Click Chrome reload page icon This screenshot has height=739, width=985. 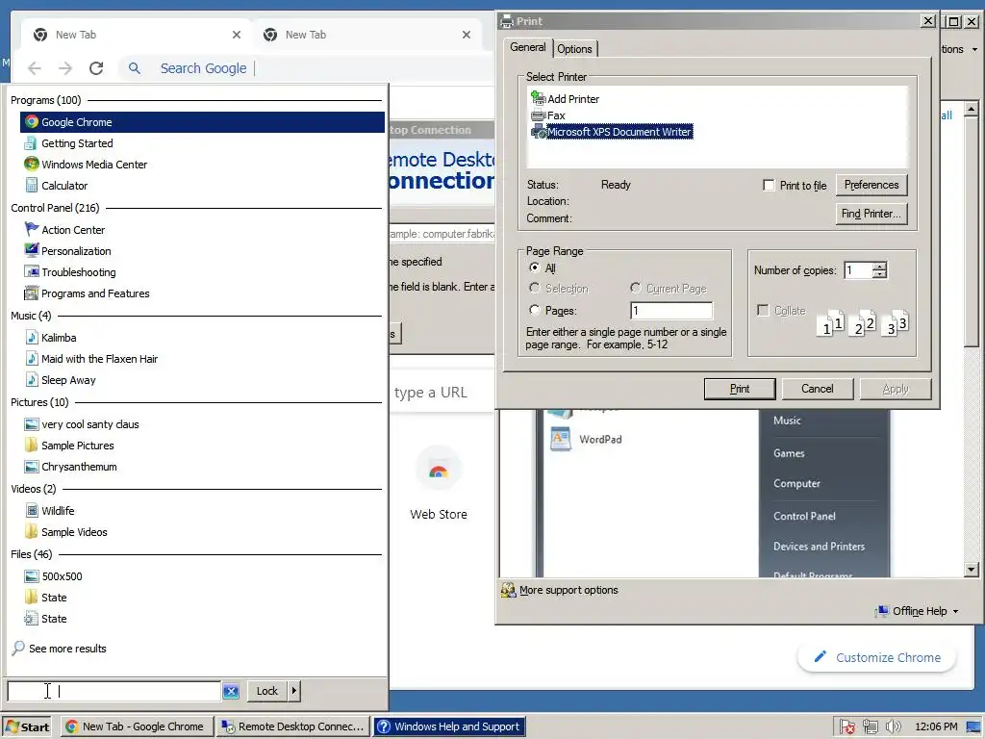[x=96, y=68]
